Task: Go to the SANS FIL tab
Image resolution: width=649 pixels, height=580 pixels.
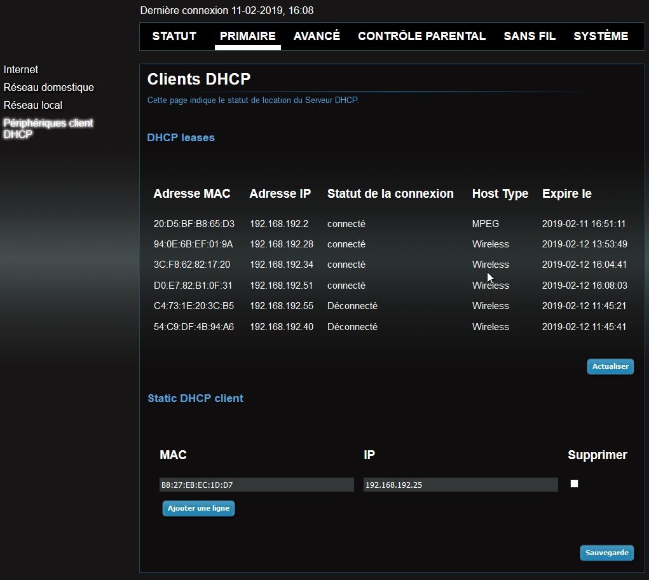Action: 529,36
